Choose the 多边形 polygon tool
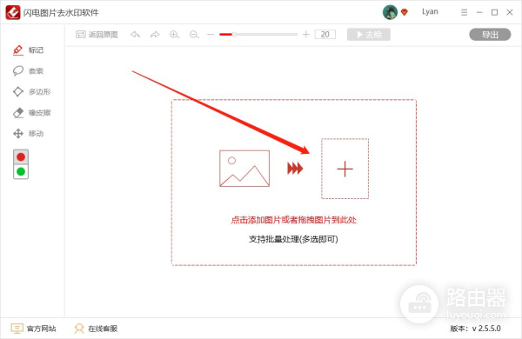Viewport: 522px width, 339px height. [x=31, y=92]
